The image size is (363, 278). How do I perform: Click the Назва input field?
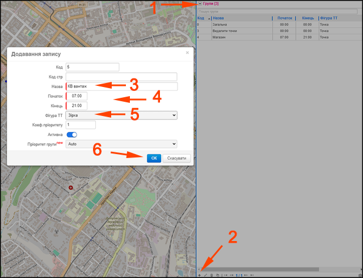click(x=122, y=86)
